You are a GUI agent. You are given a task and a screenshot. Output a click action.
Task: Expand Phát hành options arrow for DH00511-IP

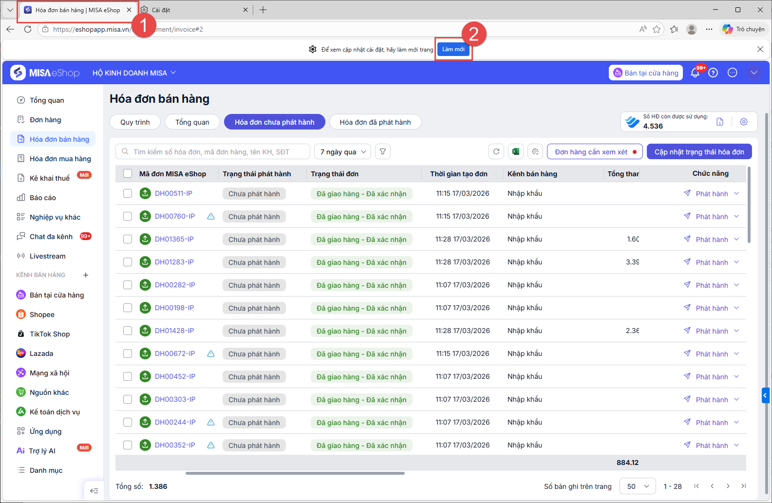click(x=736, y=193)
